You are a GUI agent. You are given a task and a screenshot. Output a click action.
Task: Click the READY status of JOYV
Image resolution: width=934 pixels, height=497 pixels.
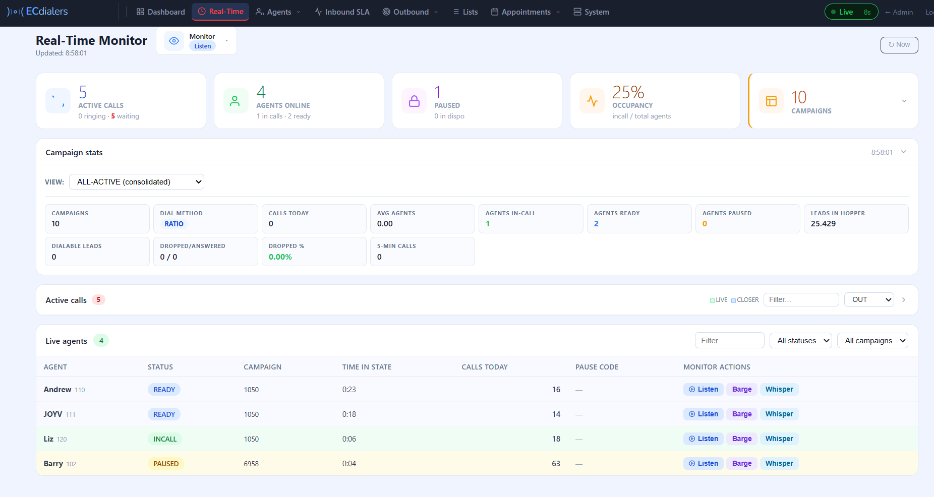[x=164, y=414]
